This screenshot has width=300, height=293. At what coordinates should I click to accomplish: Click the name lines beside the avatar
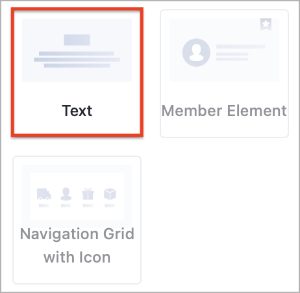(x=241, y=53)
